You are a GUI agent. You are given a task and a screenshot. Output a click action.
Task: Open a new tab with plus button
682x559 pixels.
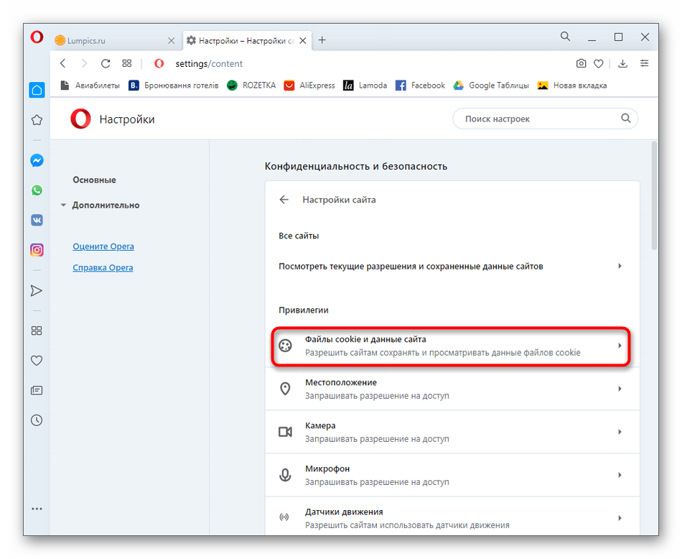tap(322, 40)
